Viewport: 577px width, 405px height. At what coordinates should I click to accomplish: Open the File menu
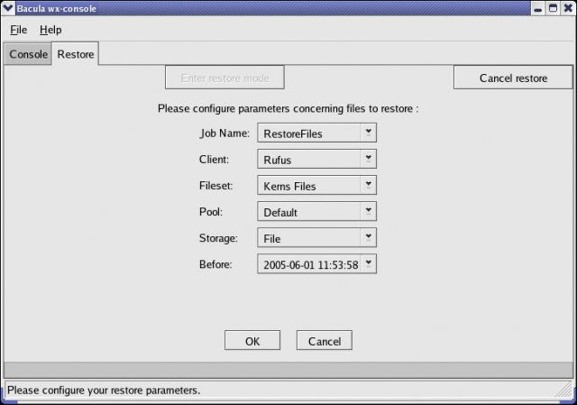pyautogui.click(x=18, y=30)
